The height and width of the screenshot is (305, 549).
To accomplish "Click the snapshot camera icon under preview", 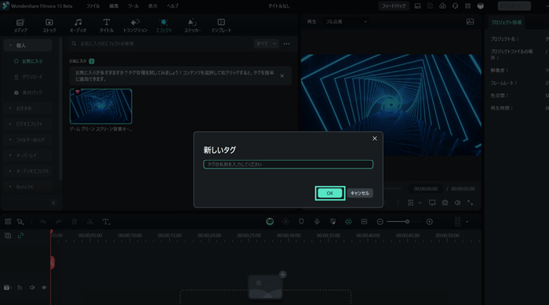I will click(x=445, y=203).
